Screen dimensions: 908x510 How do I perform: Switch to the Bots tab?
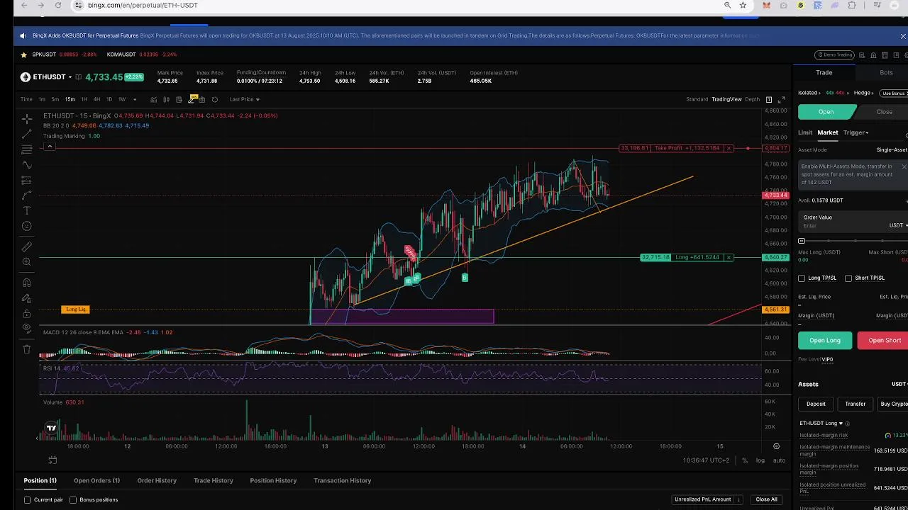[x=886, y=72]
